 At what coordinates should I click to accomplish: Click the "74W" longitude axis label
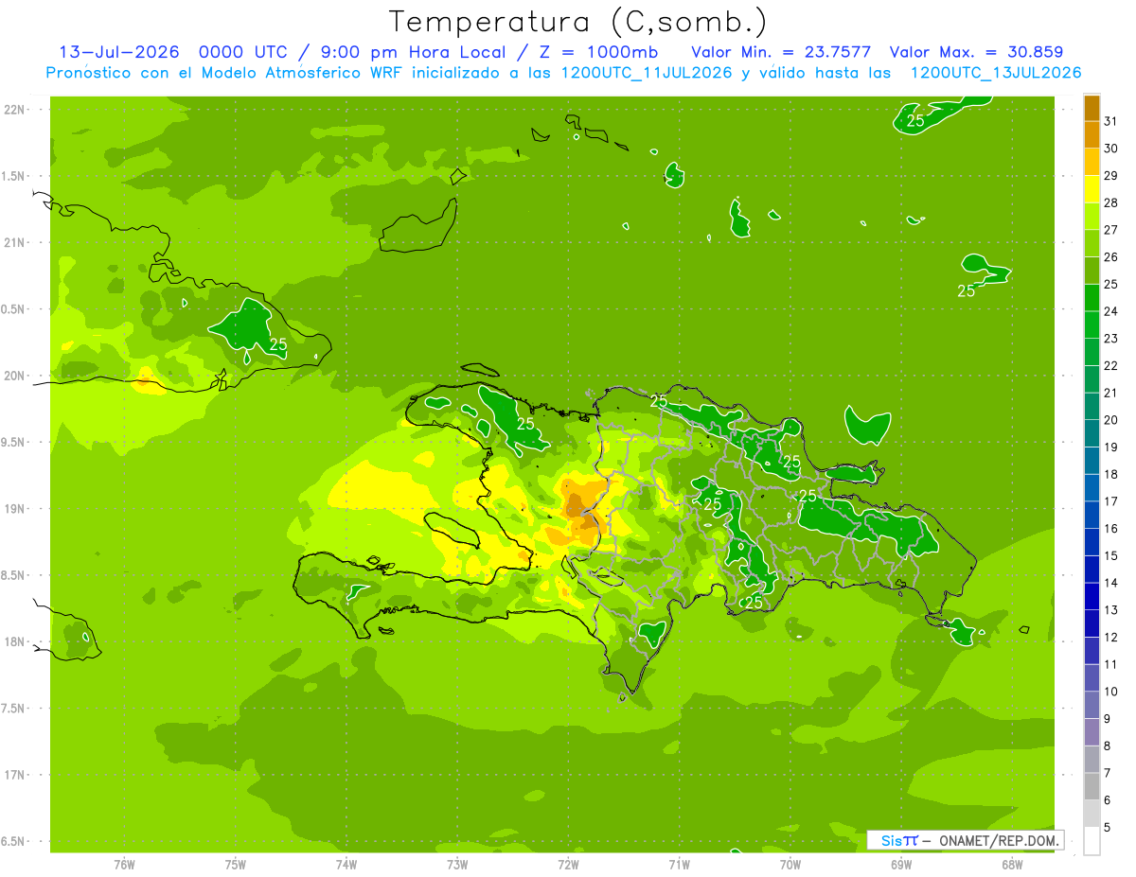pos(346,865)
